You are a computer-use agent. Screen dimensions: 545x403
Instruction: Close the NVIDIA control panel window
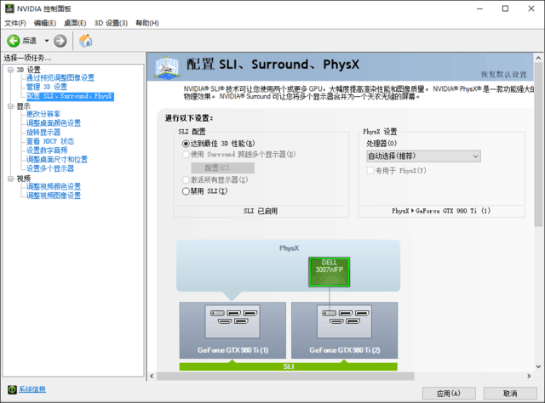(x=531, y=9)
